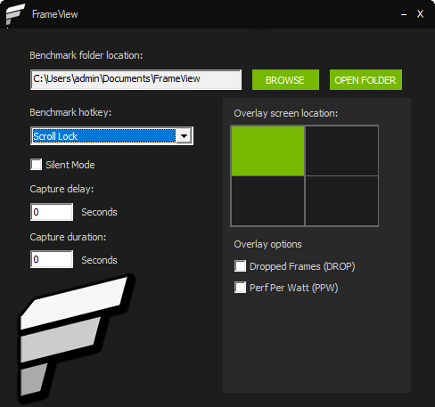Click the Capture delay seconds field

52,212
